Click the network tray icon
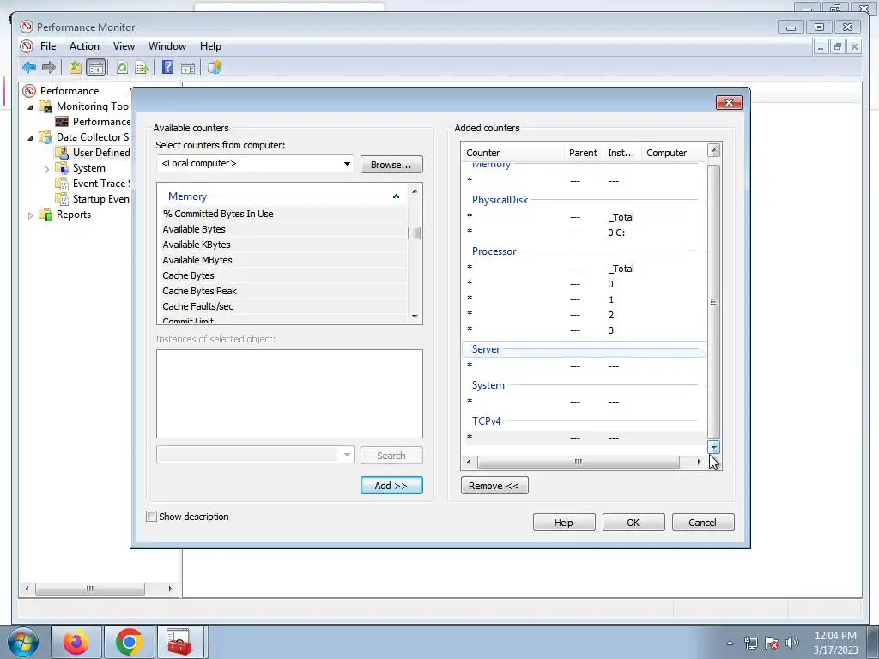879x659 pixels. (x=750, y=643)
